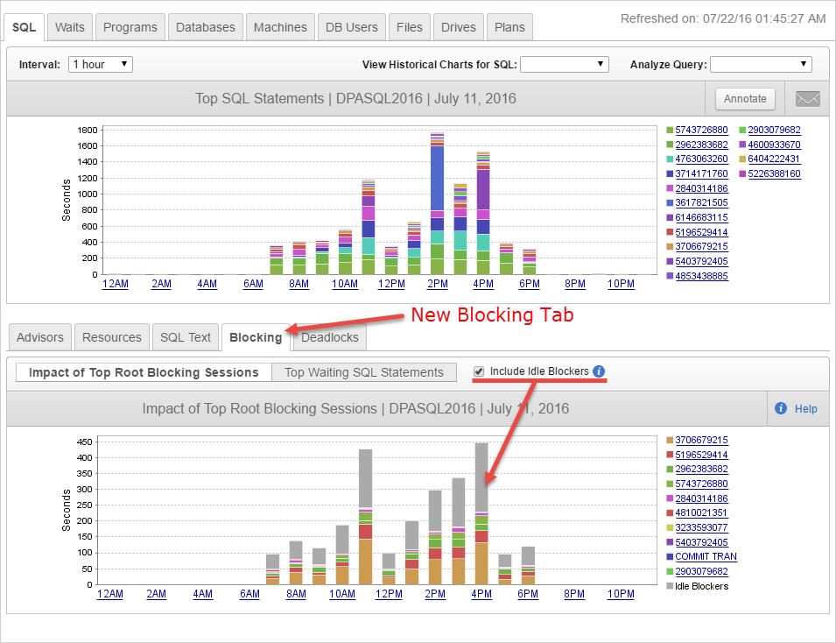Screen dimensions: 836x643
Task: Switch to the Waits tab
Action: tap(70, 27)
